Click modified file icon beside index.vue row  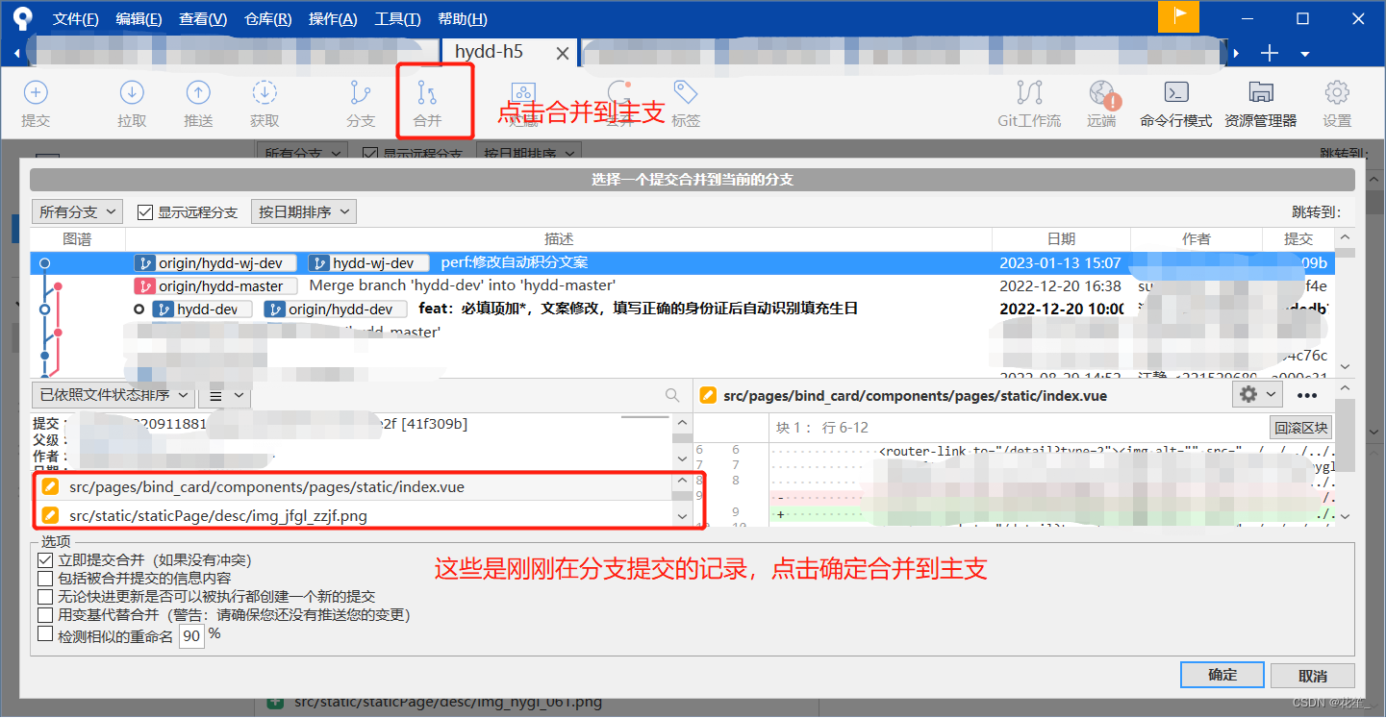pyautogui.click(x=50, y=487)
